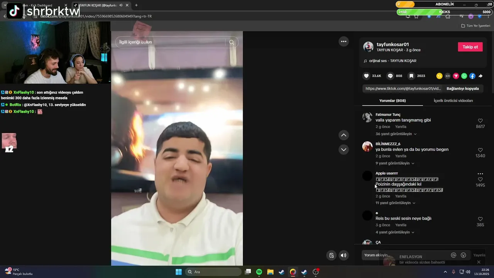Bookmark this page with the star icon
494x278 pixels.
tap(416, 17)
